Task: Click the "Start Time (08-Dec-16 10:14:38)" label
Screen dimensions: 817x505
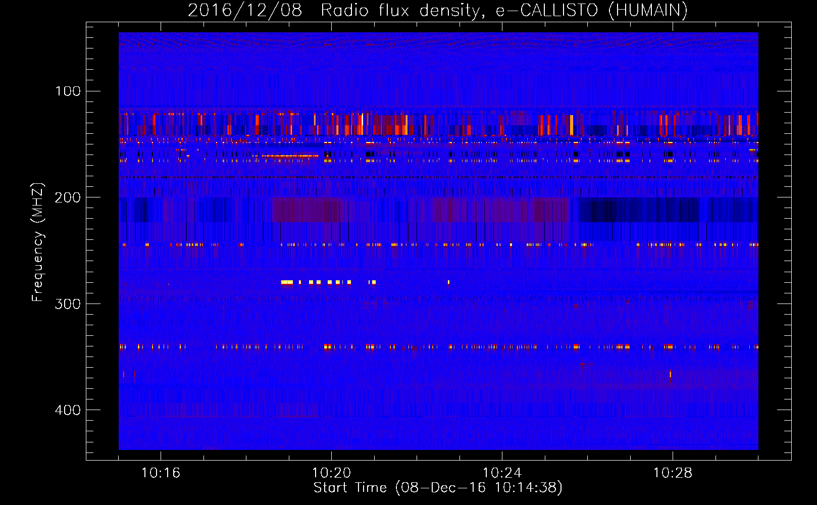Action: (438, 488)
